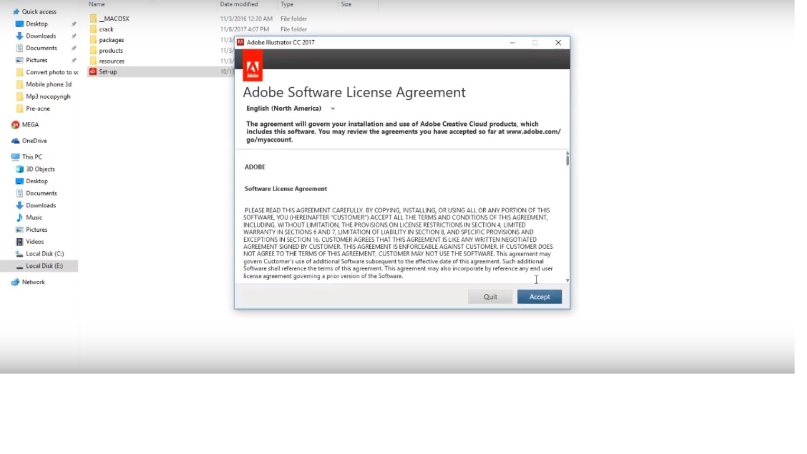Click the Accept button
The width and height of the screenshot is (807, 454).
tap(539, 297)
